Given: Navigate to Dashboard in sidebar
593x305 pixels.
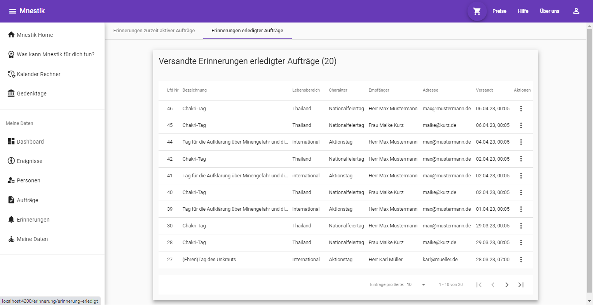Looking at the screenshot, I should pos(30,142).
